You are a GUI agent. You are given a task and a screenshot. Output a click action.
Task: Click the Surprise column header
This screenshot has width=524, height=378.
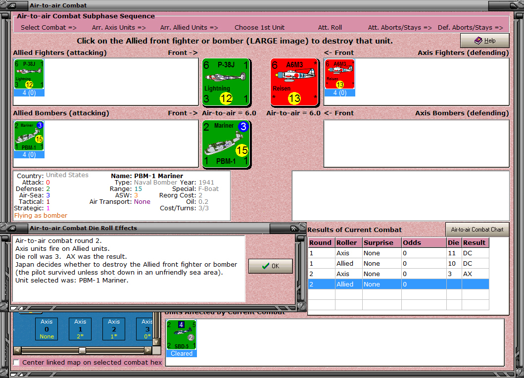pos(382,242)
